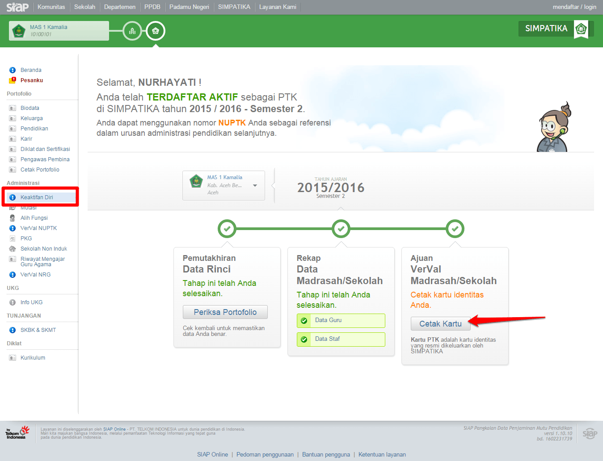Open Pesanku messages
Viewport: 603px width, 461px height.
[x=32, y=80]
